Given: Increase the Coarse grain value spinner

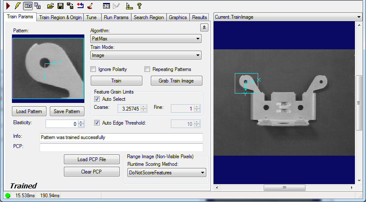Looking at the screenshot, I should pos(144,107).
